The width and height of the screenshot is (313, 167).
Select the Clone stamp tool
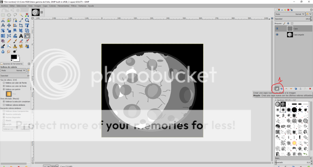15,46
